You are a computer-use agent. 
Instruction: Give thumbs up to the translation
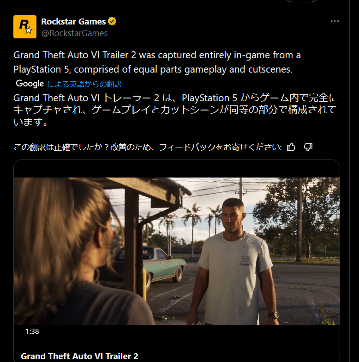coord(291,147)
